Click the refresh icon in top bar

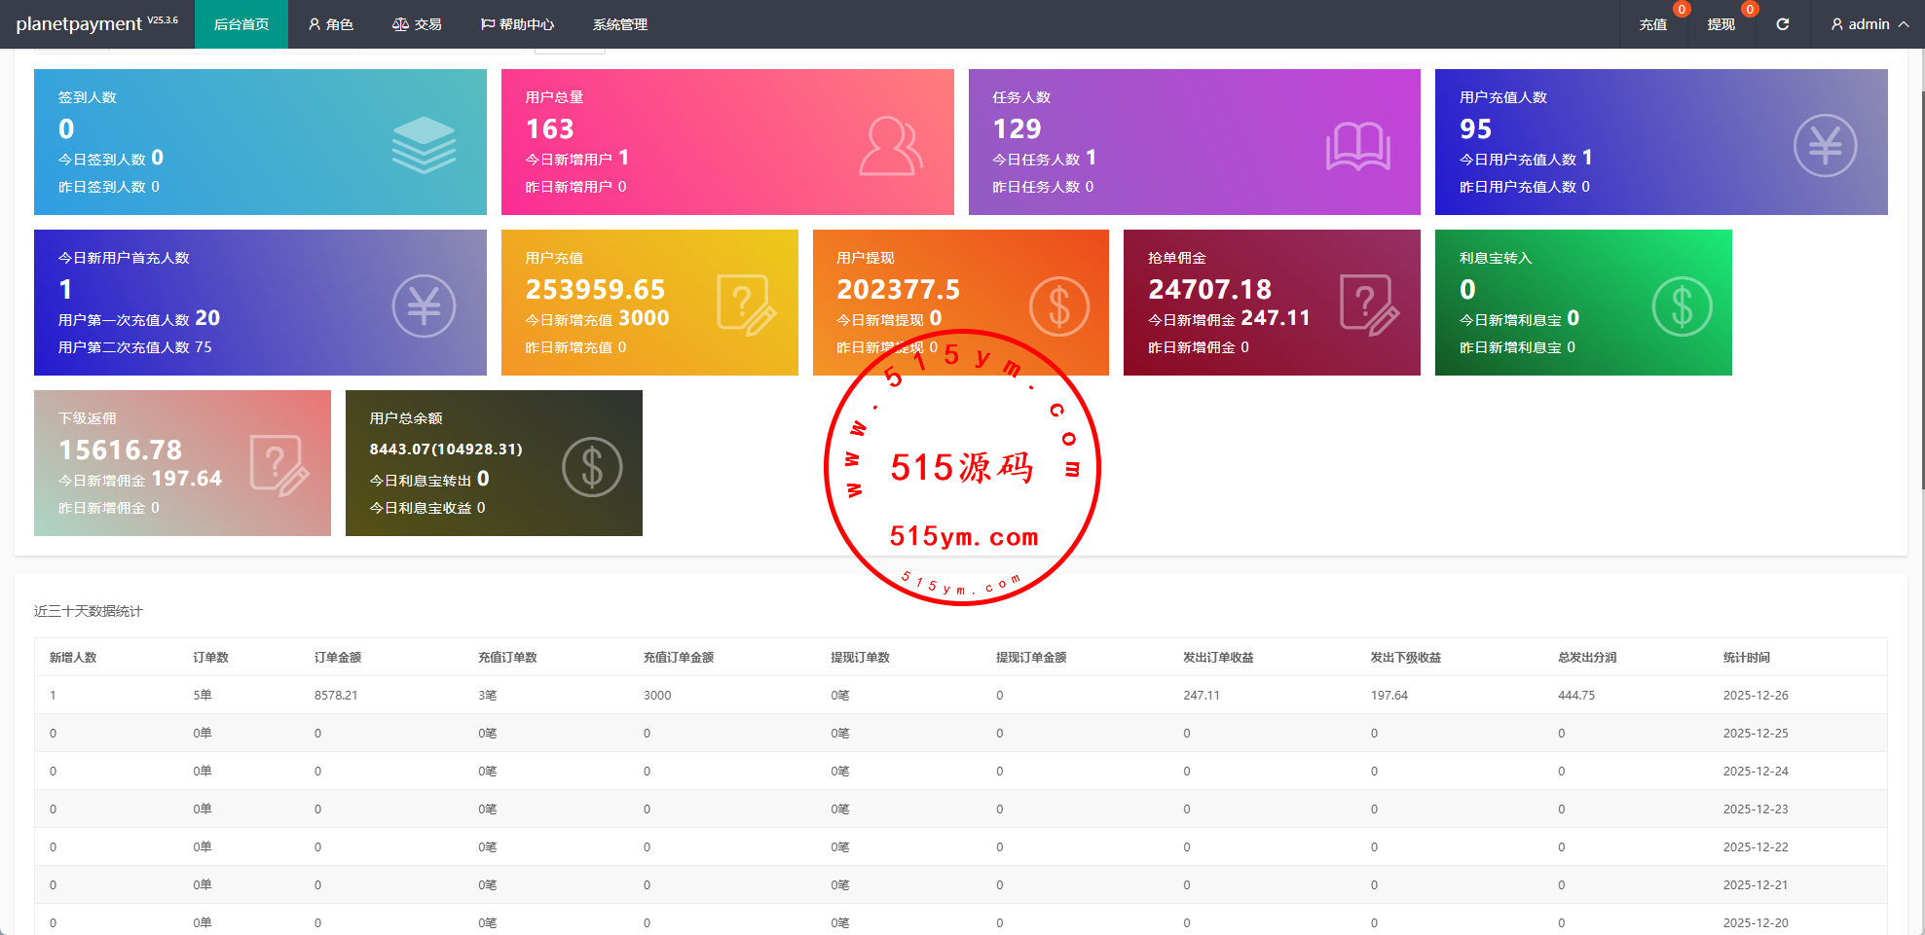click(1782, 24)
